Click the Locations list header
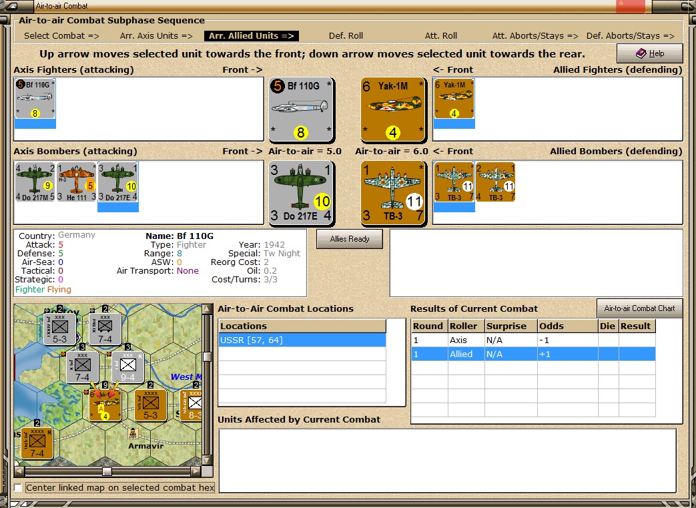 [x=302, y=326]
